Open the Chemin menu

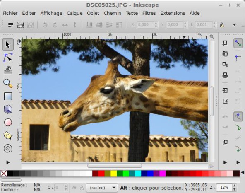(112, 13)
